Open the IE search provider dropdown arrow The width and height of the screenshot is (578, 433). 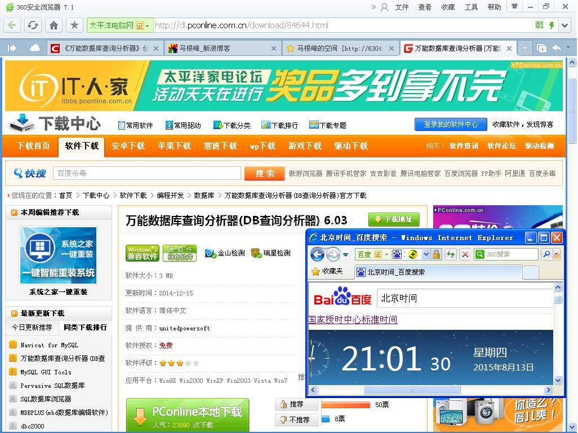click(x=557, y=254)
